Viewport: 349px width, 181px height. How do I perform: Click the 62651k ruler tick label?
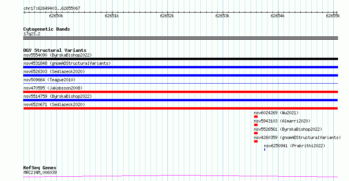pos(112,16)
